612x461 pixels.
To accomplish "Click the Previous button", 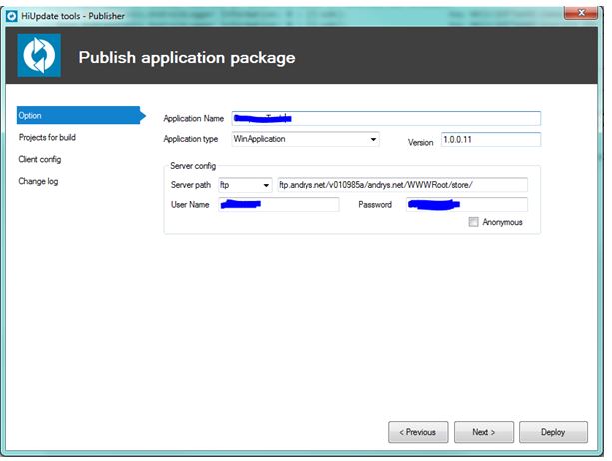I will click(x=418, y=432).
